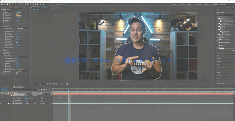
Task: Select the Brush tool
Action: click(33, 4)
